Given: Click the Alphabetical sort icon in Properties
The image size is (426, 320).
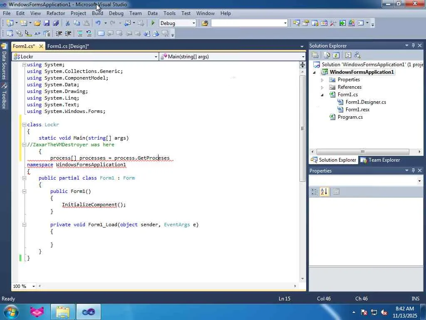Looking at the screenshot, I should [324, 192].
